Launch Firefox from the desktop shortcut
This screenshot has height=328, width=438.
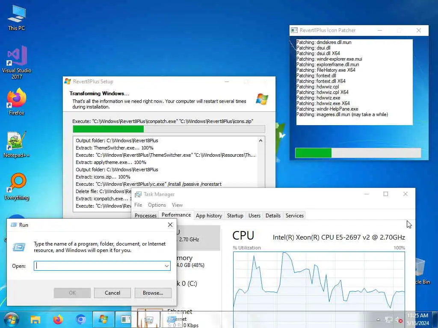17,102
